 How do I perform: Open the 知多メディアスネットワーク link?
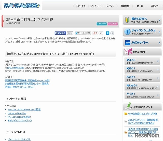[x=20, y=120]
